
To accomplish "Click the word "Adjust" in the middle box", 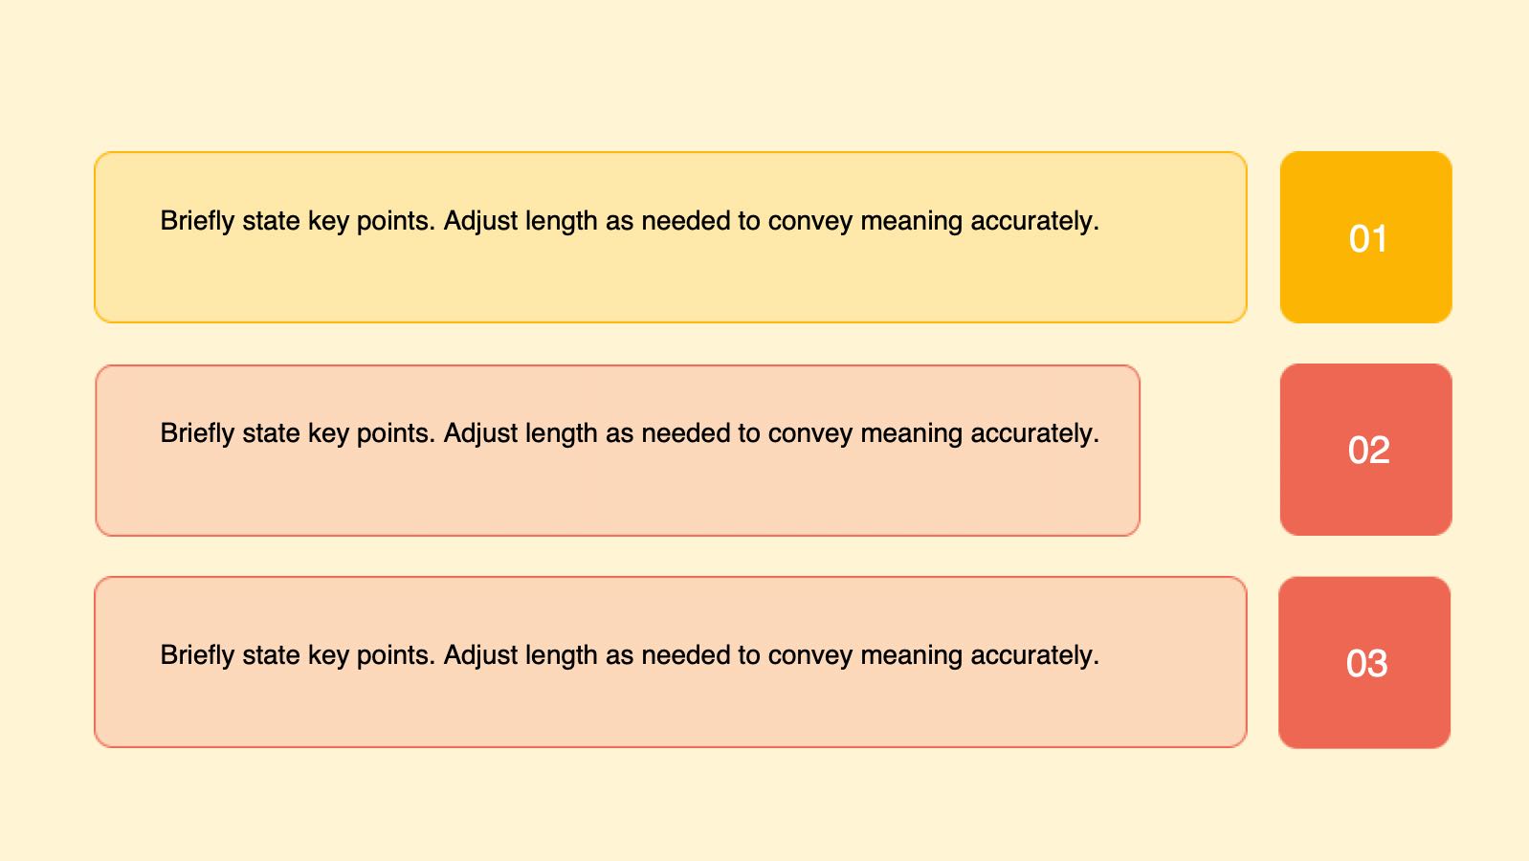I will (482, 433).
